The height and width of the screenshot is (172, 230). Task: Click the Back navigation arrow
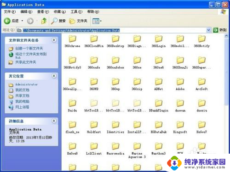tap(7, 21)
